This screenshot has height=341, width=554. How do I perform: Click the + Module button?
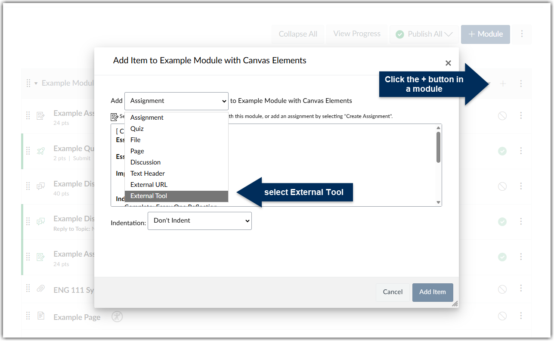[x=486, y=34]
